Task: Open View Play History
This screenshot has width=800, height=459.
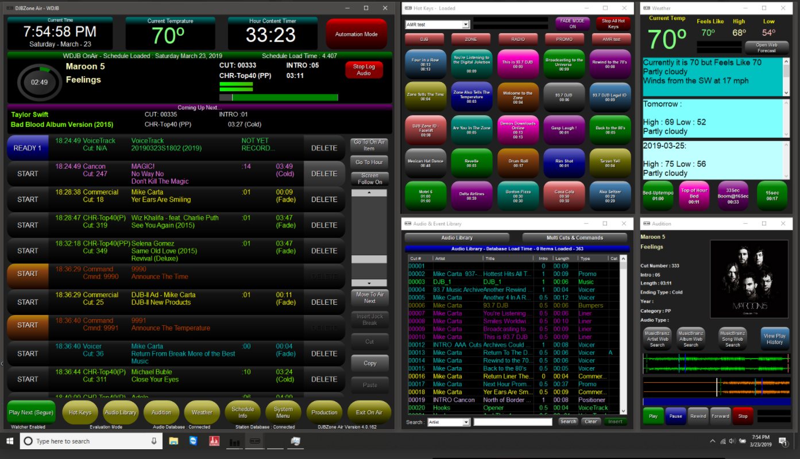Action: (774, 339)
